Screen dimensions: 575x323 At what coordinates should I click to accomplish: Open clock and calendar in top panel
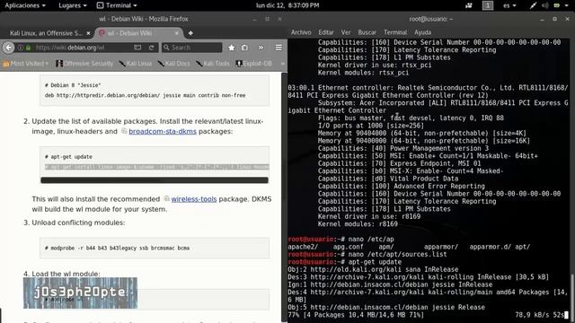[287, 5]
